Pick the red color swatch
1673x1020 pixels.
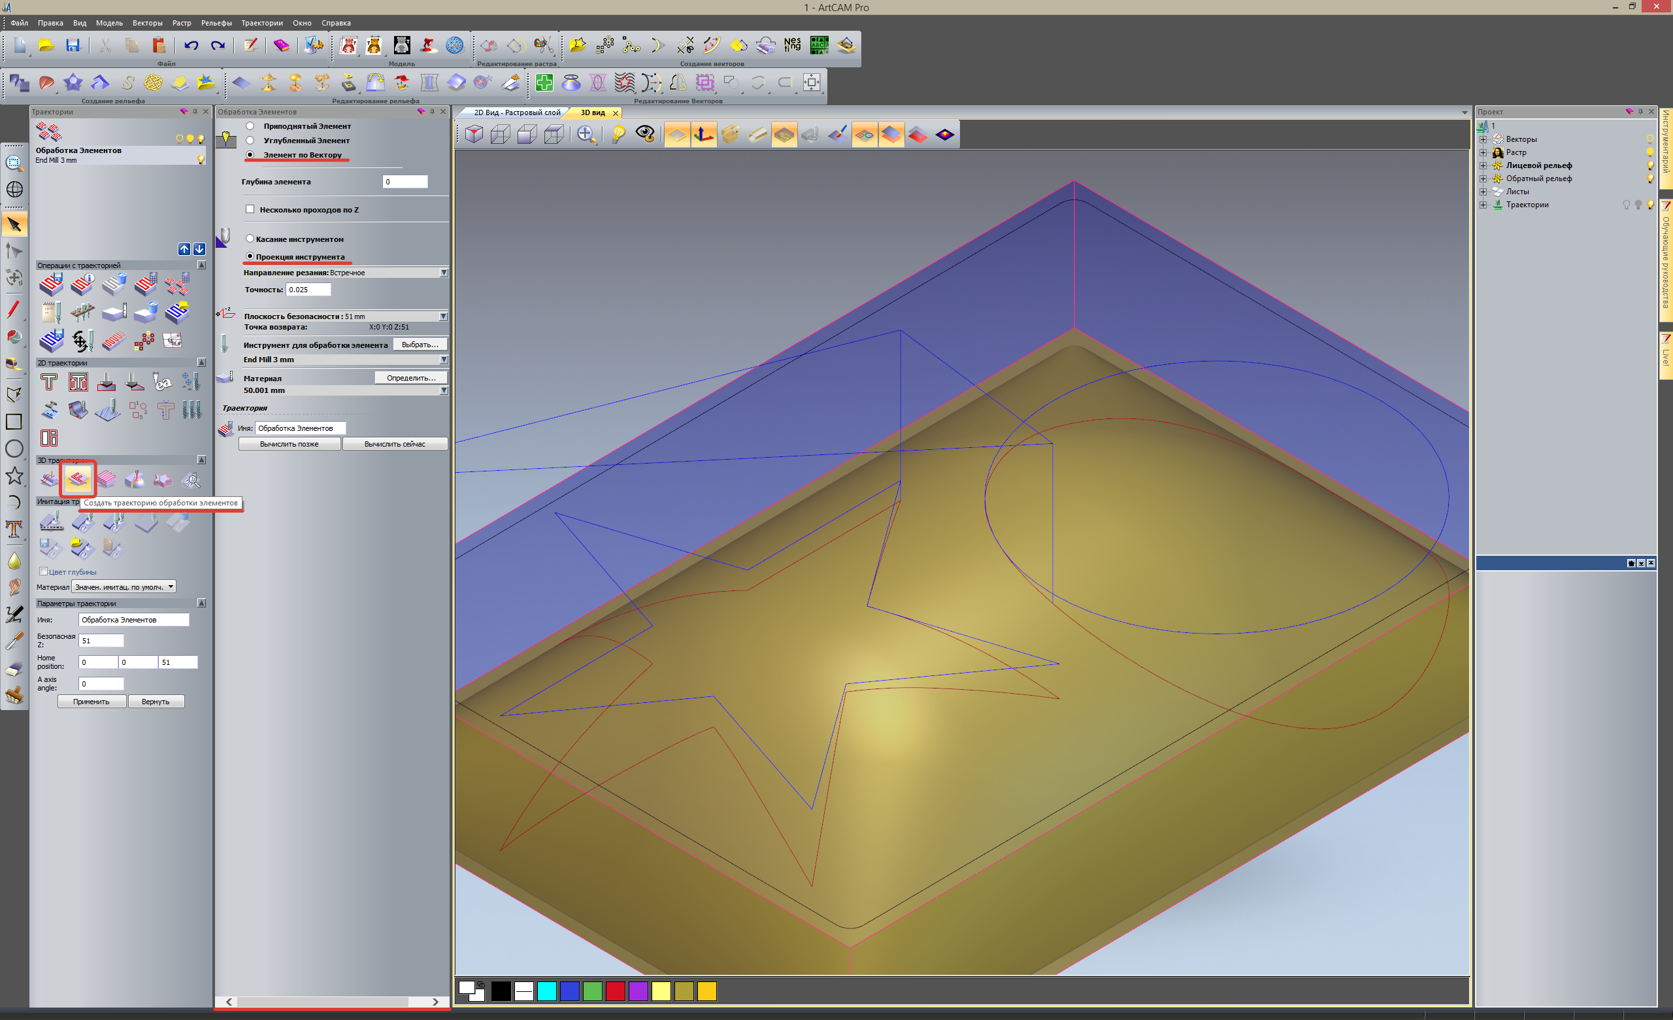pos(615,991)
